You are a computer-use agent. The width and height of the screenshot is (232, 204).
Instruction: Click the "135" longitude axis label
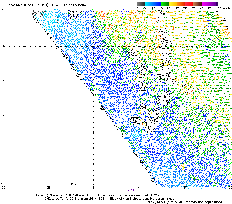(3, 188)
